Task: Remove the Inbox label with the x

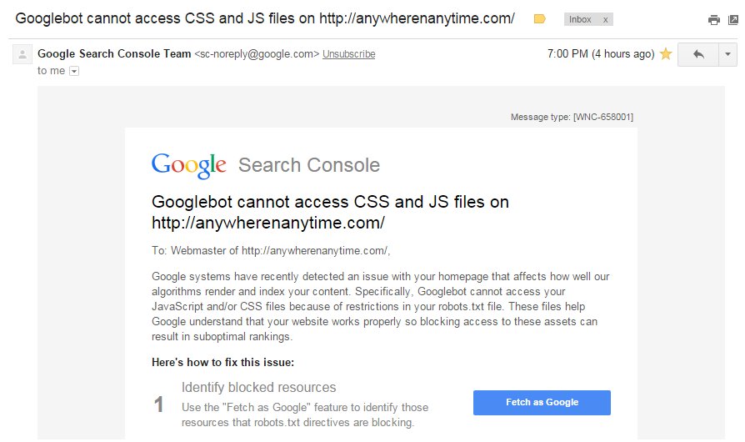Action: click(x=605, y=19)
